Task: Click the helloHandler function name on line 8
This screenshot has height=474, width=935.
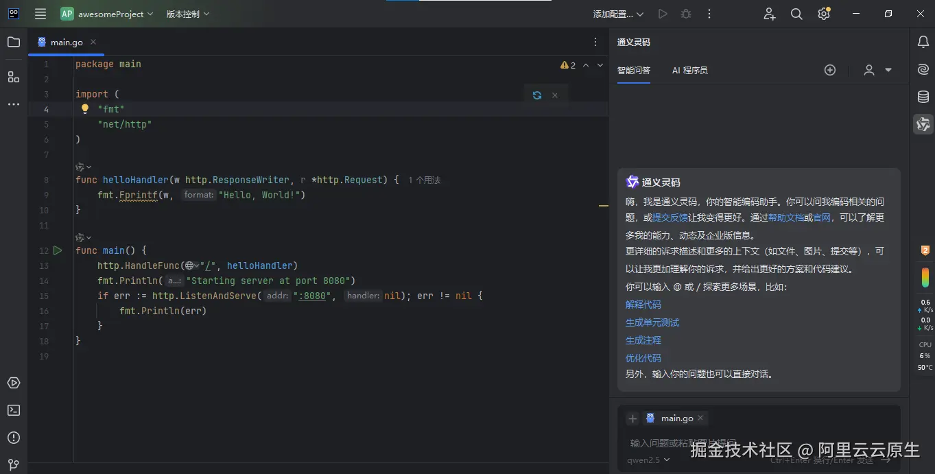Action: (x=135, y=180)
